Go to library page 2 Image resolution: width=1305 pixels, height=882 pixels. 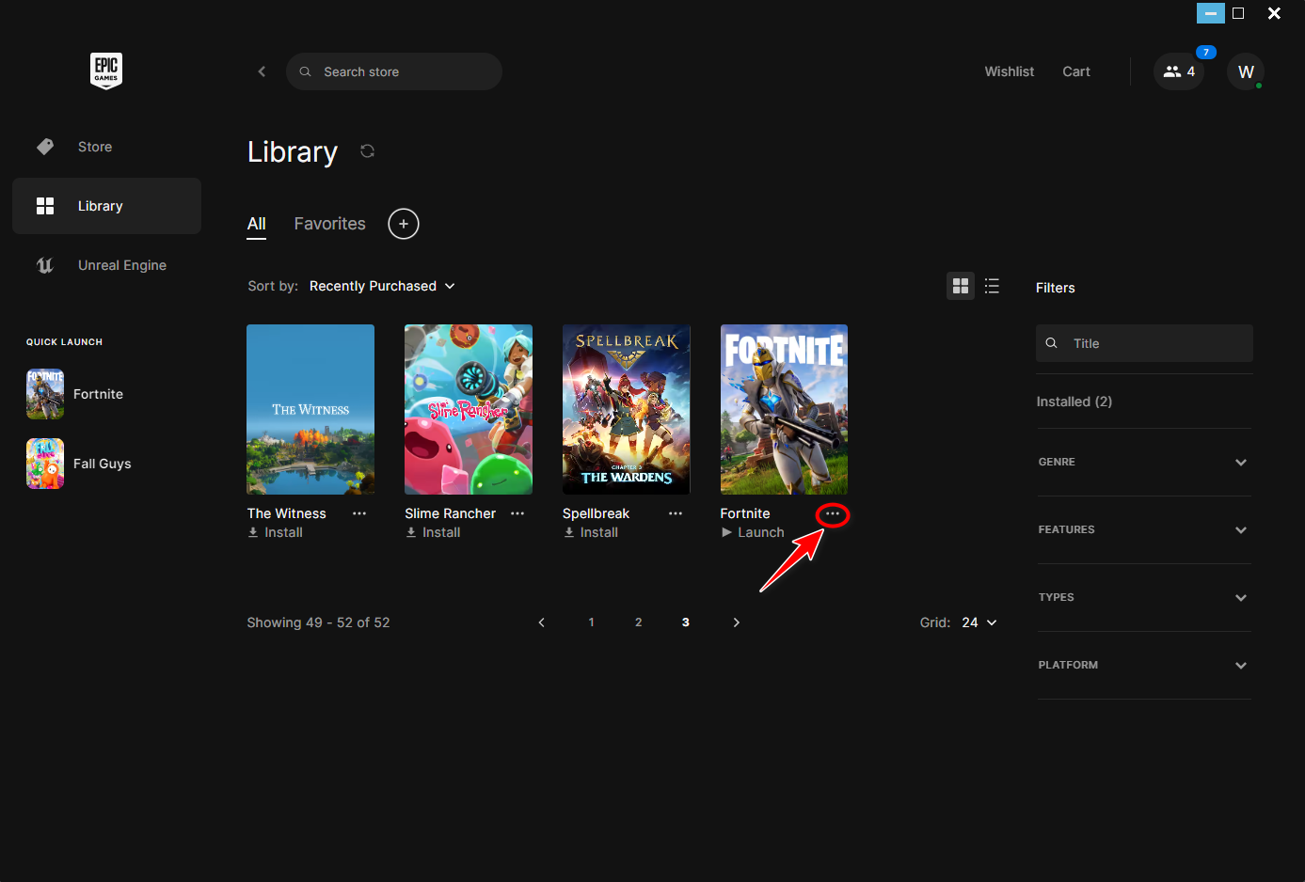tap(638, 622)
